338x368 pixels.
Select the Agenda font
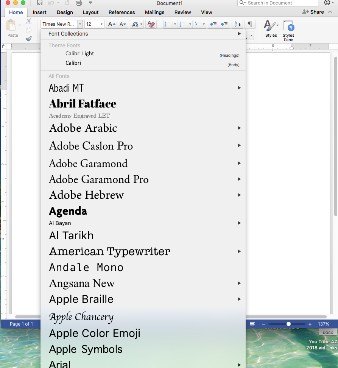click(x=143, y=211)
